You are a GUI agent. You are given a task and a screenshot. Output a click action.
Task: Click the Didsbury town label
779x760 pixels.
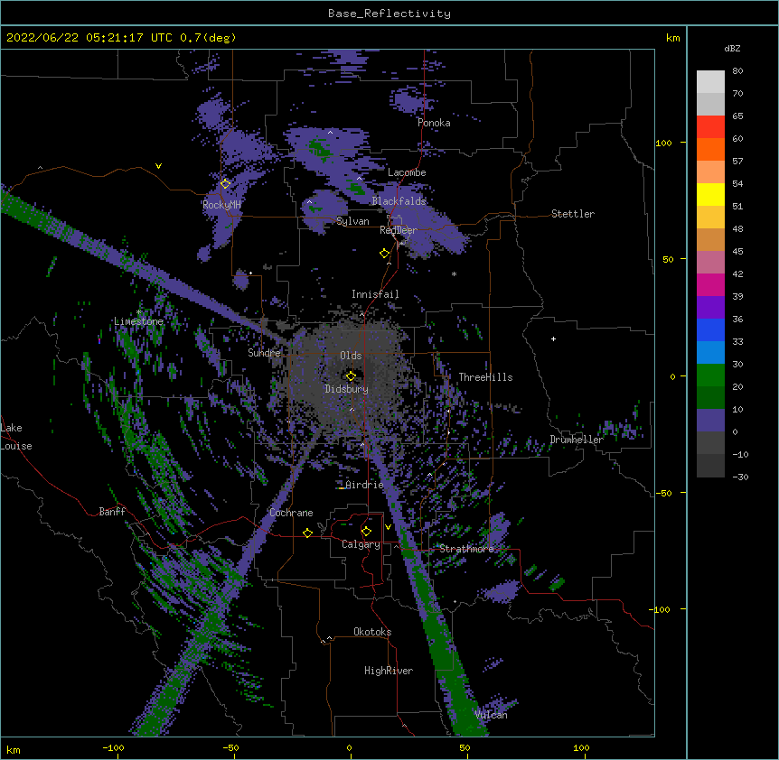coord(347,389)
